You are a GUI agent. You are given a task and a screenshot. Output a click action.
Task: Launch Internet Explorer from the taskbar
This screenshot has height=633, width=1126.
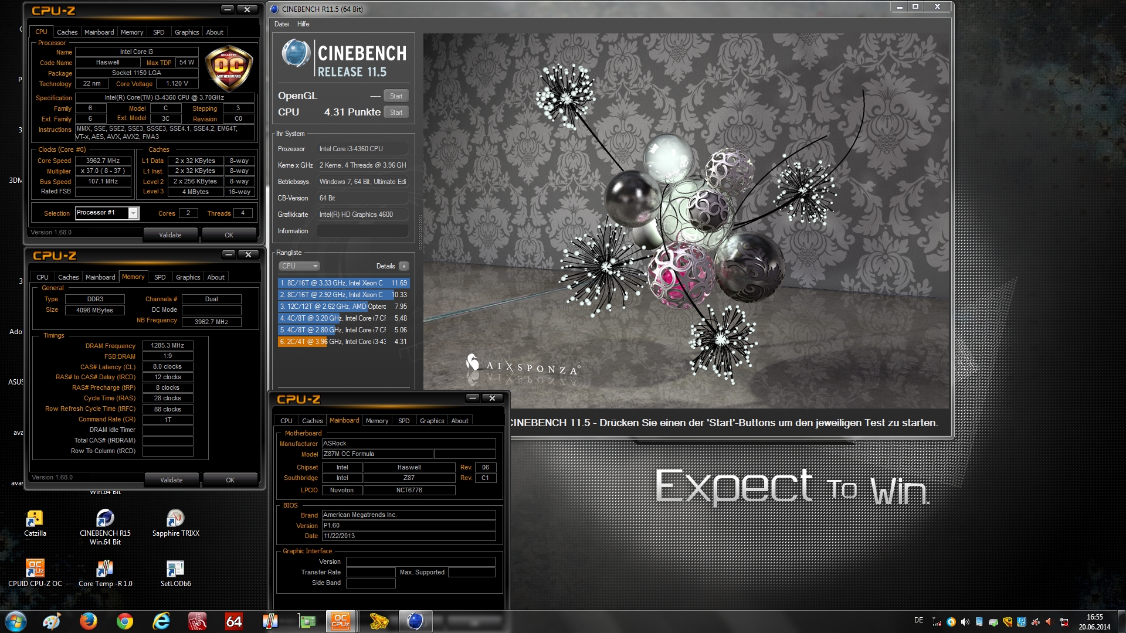(161, 621)
